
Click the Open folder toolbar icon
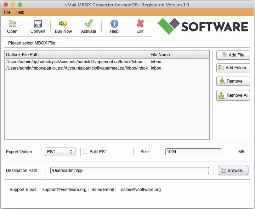point(12,24)
